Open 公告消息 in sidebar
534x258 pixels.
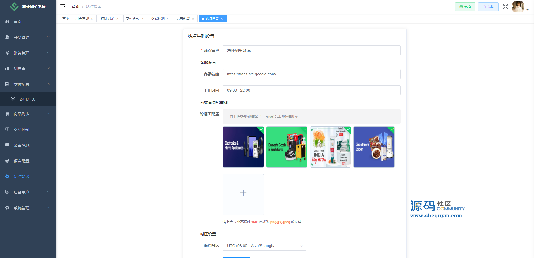tap(22, 145)
